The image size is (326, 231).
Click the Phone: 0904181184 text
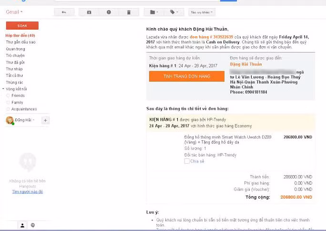248,92
